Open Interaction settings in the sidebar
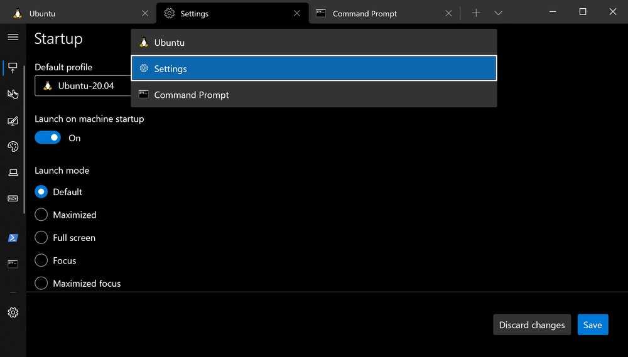 pyautogui.click(x=13, y=94)
